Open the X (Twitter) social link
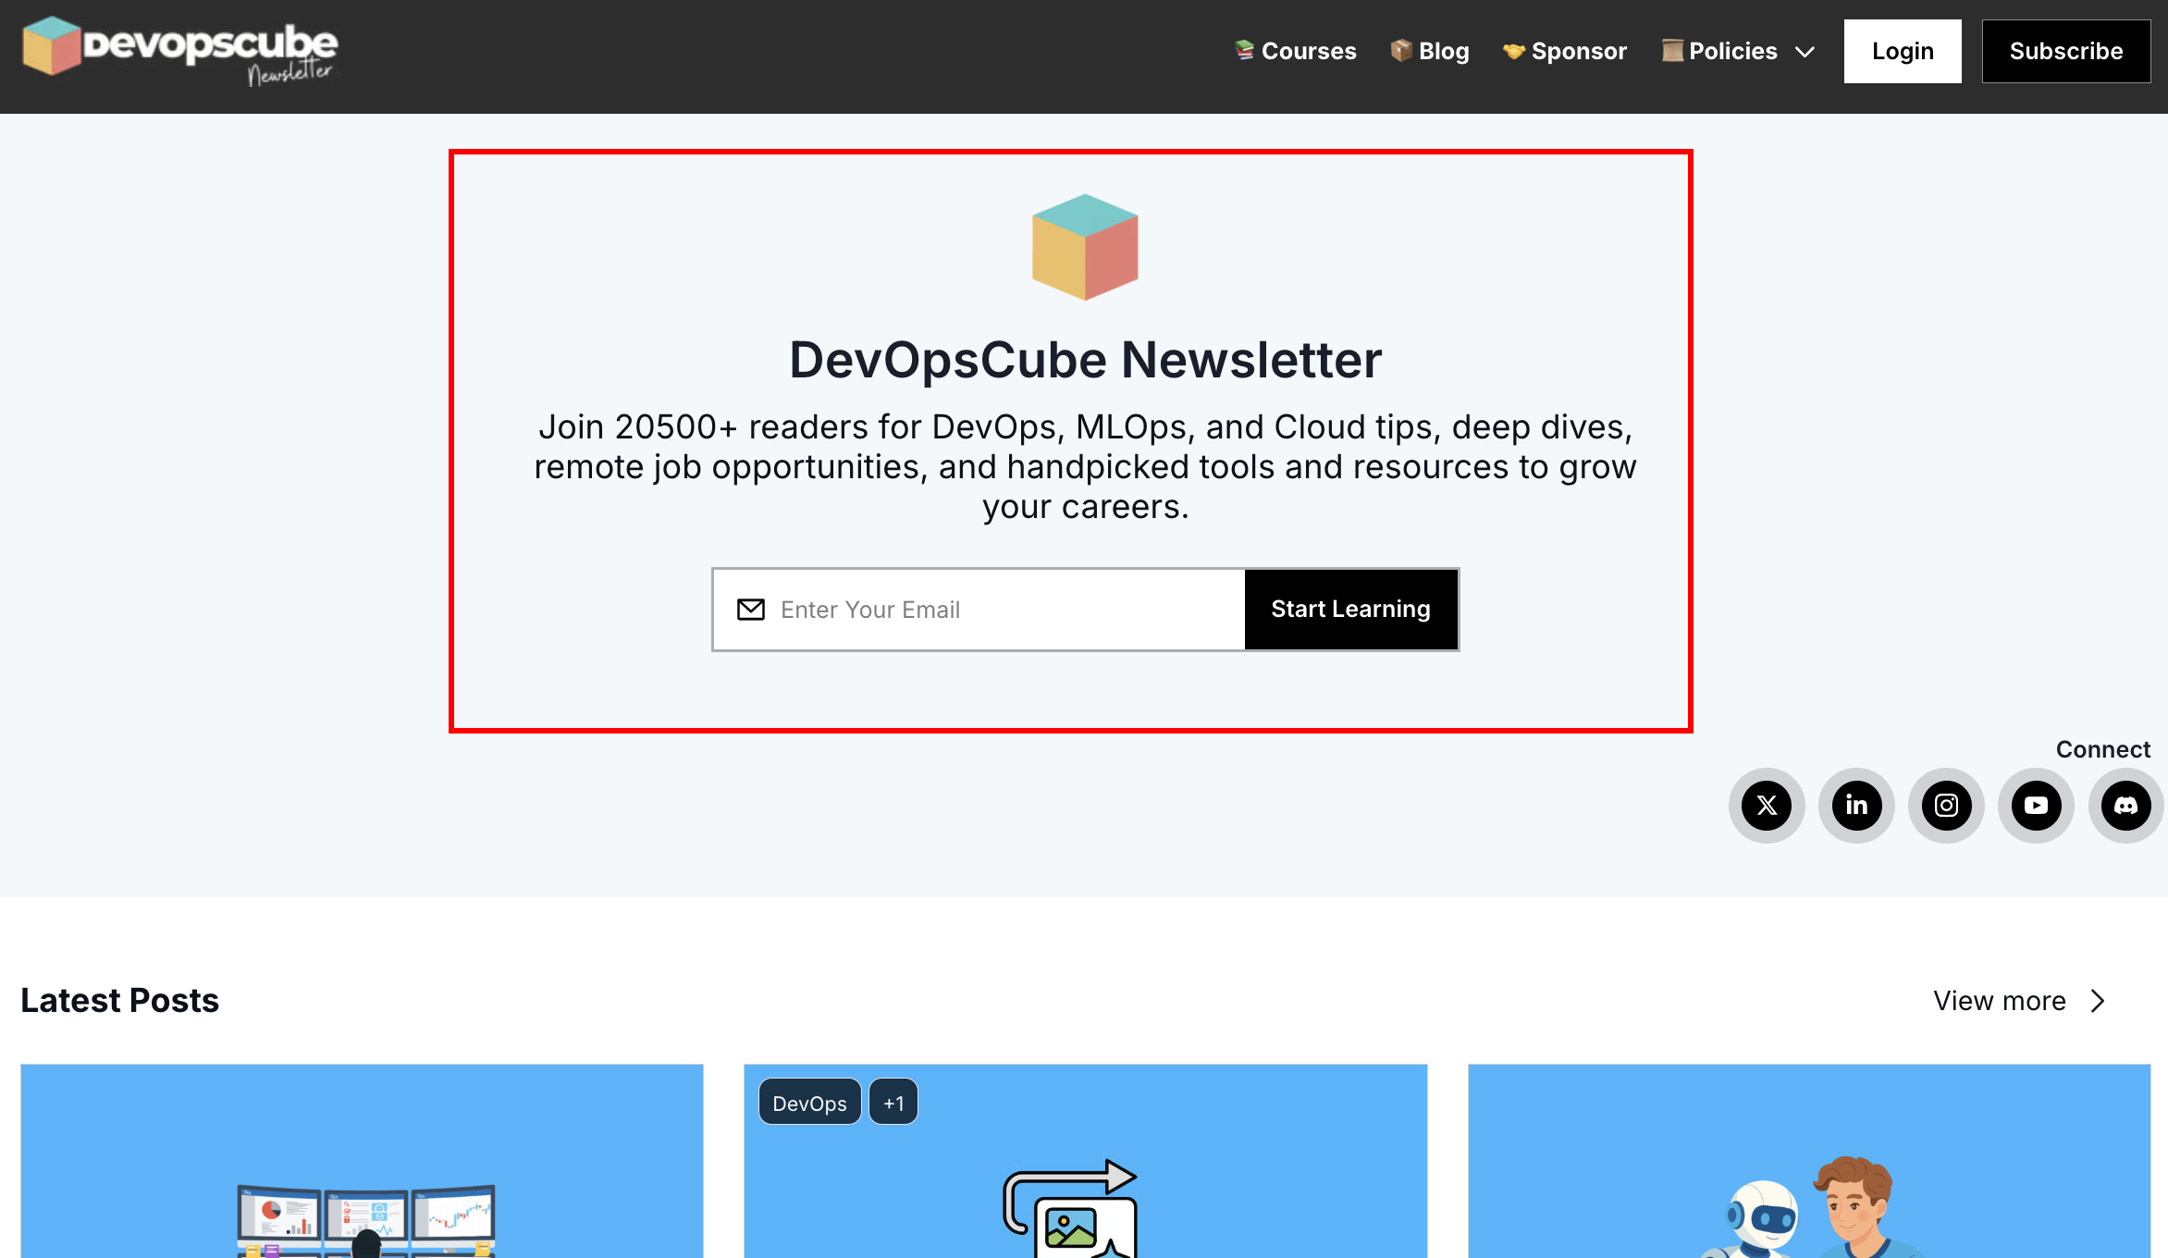2168x1258 pixels. pos(1767,806)
